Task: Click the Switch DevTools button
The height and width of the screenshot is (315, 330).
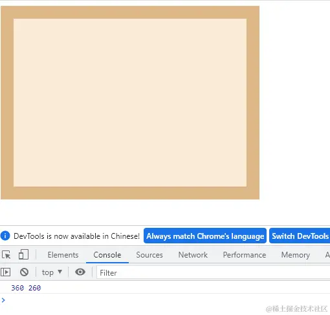Action: click(x=300, y=236)
